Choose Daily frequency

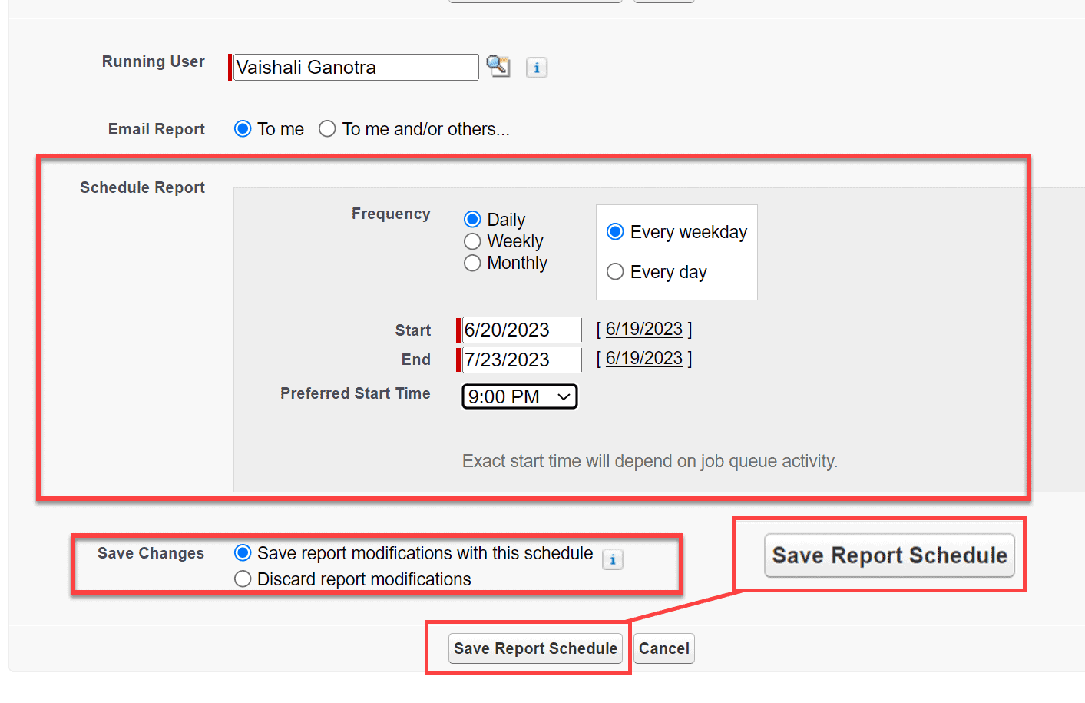(x=472, y=220)
